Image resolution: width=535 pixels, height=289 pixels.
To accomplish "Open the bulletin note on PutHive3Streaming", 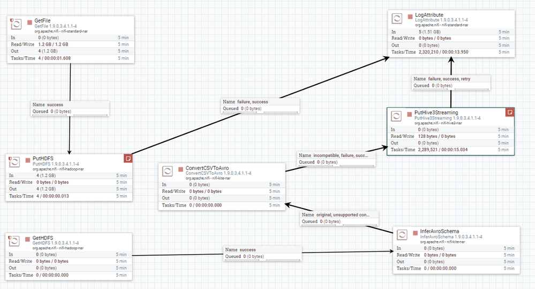I will pyautogui.click(x=510, y=112).
